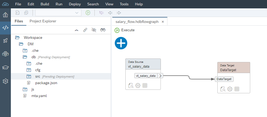Switch to the Project Explorer tab

[x=43, y=21]
